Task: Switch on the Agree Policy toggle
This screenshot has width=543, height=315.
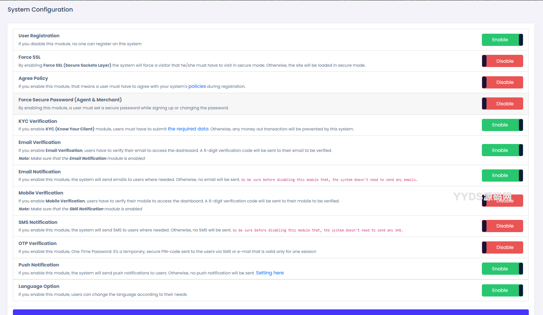Action: tap(502, 83)
